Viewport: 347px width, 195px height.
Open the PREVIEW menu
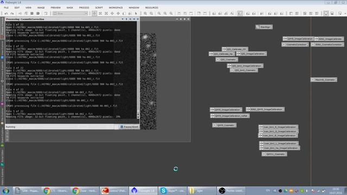pos(55,8)
